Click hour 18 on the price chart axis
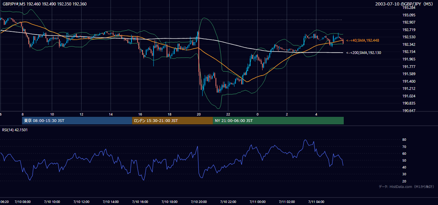The width and height of the screenshot is (438, 205). (169, 114)
